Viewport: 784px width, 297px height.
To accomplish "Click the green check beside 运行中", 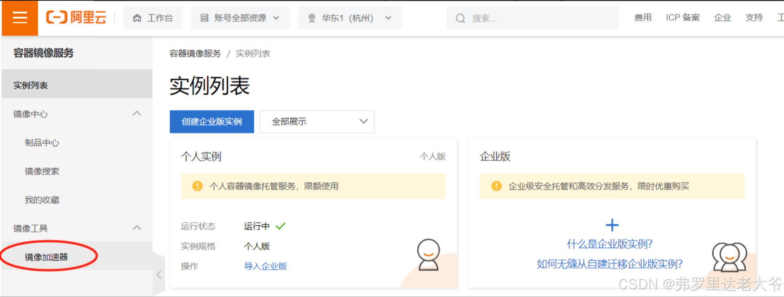I will (x=281, y=226).
